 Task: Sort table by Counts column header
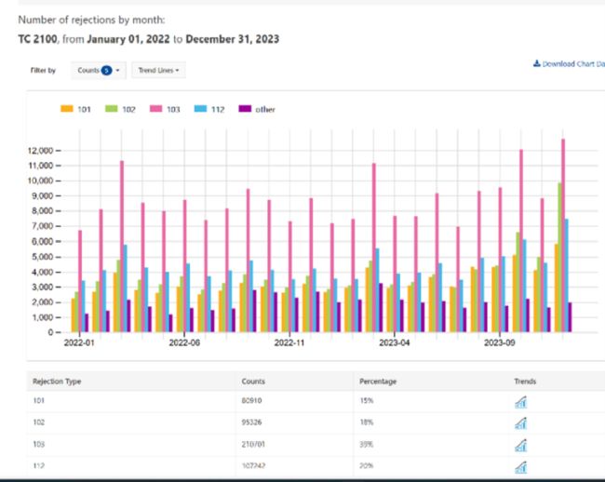pyautogui.click(x=253, y=382)
